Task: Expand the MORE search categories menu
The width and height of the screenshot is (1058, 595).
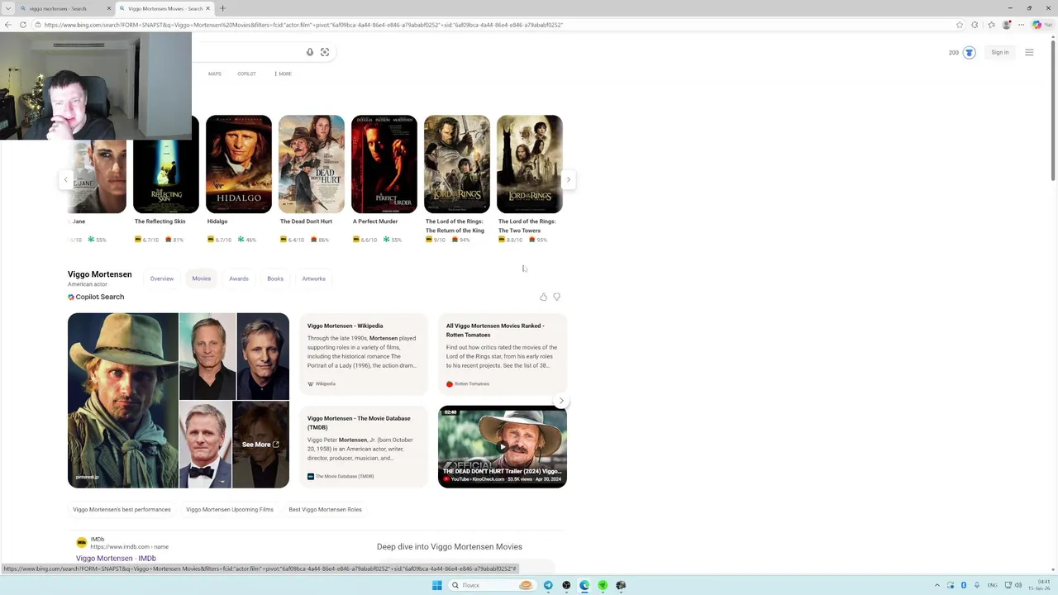Action: [x=283, y=74]
